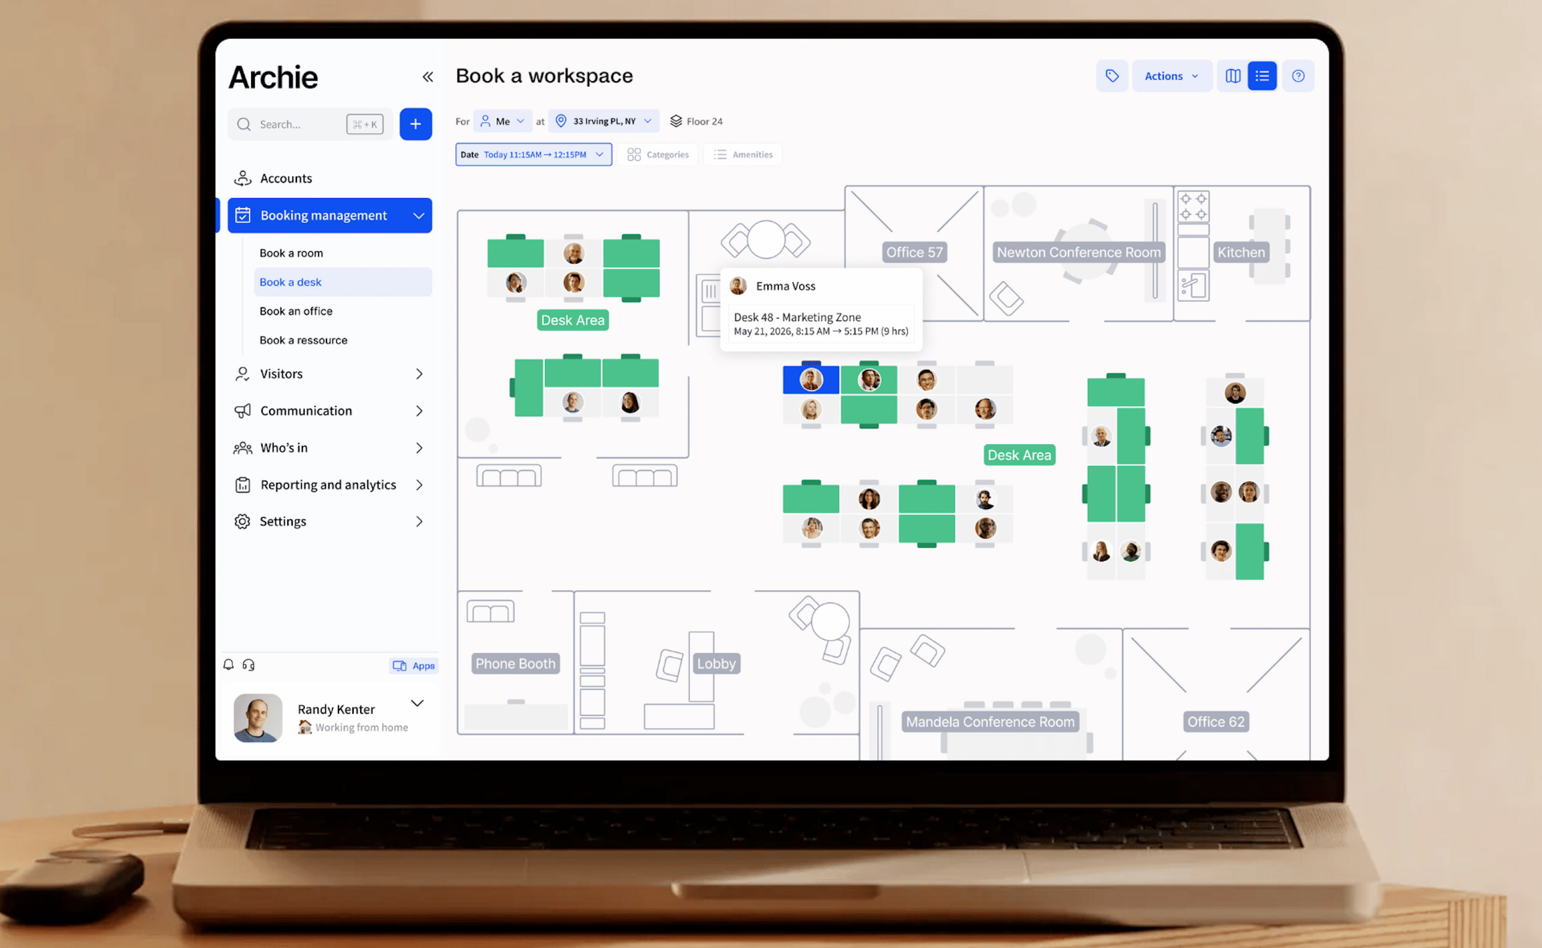
Task: Click Randy Kenter's profile avatar
Action: [258, 718]
